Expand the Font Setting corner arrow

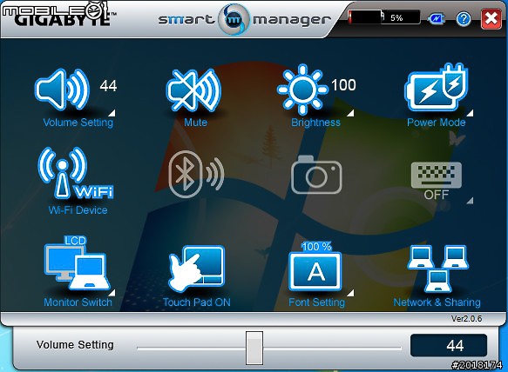coord(350,293)
